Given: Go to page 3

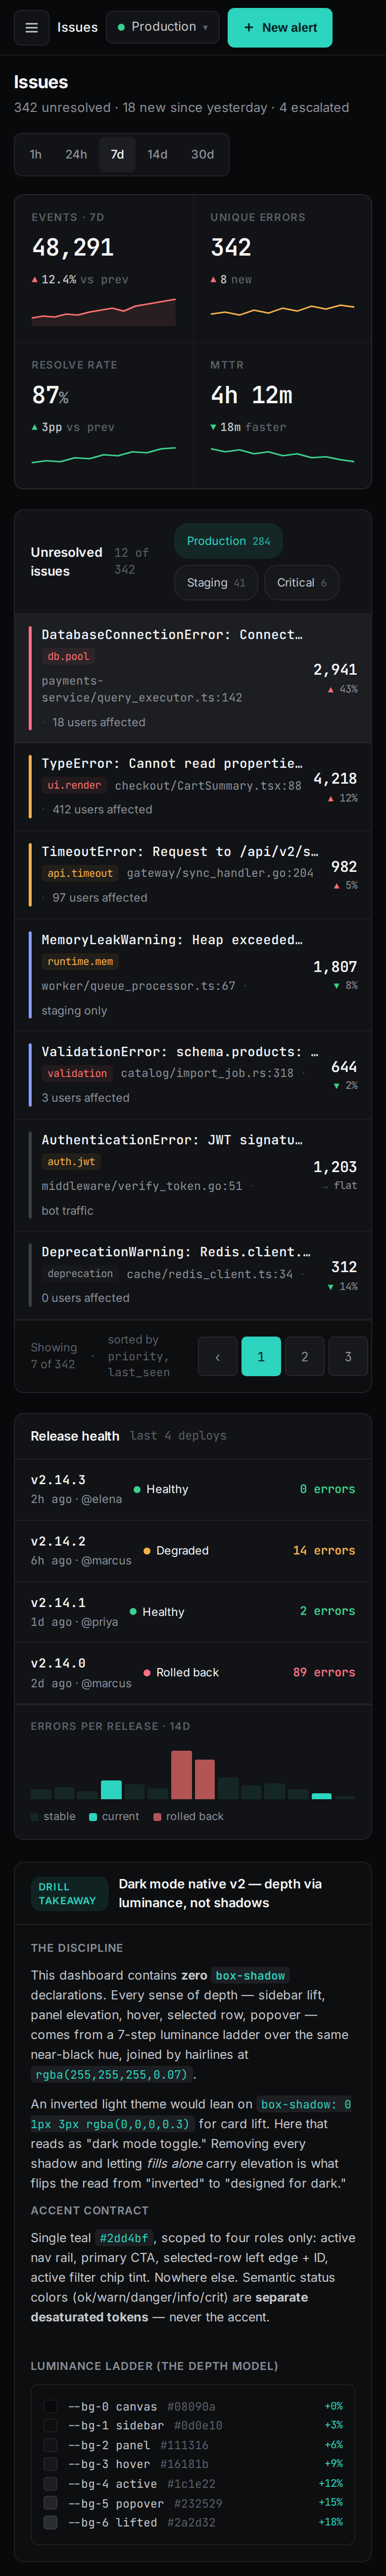Looking at the screenshot, I should [x=348, y=1357].
